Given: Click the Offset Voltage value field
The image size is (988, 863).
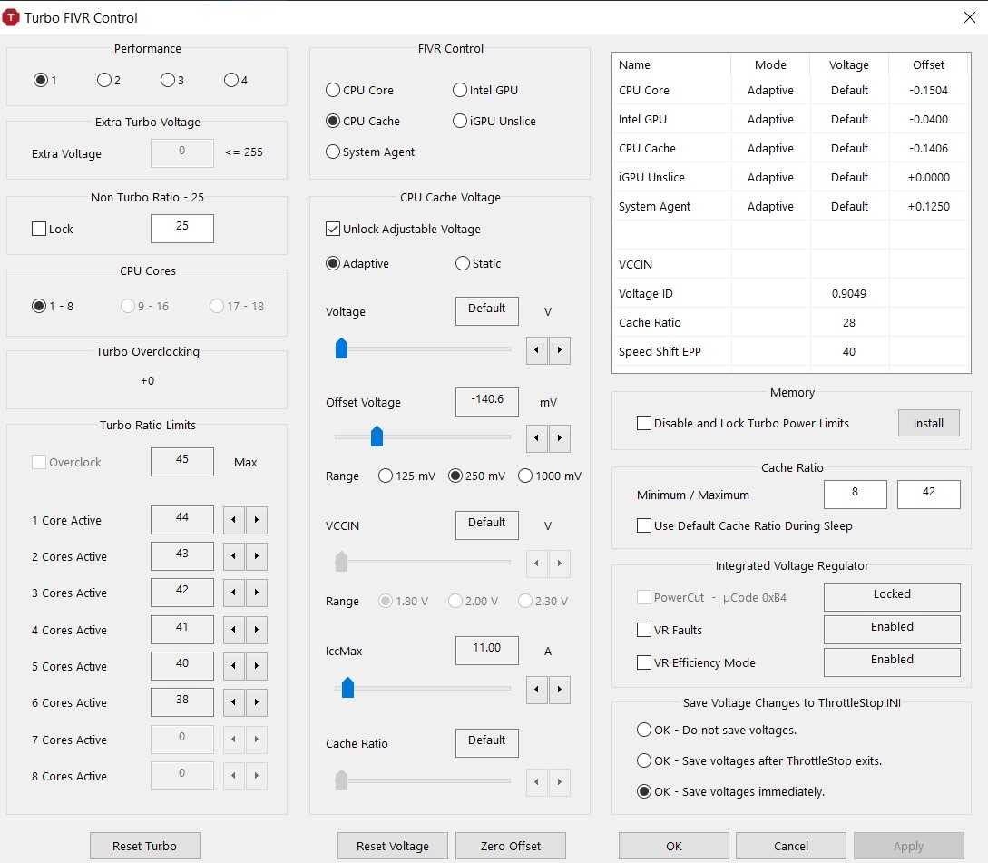Looking at the screenshot, I should 487,402.
